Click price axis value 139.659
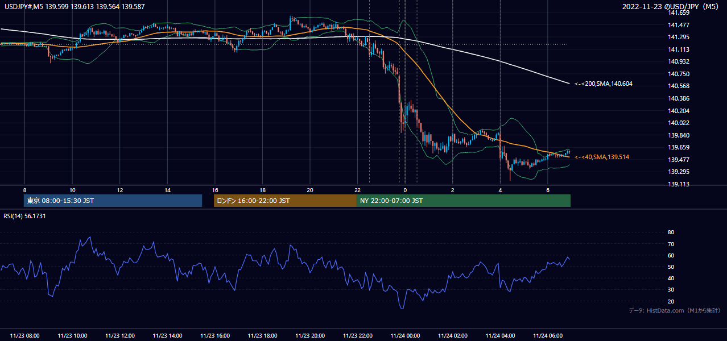Viewport: 727px width, 341px height. [679, 147]
